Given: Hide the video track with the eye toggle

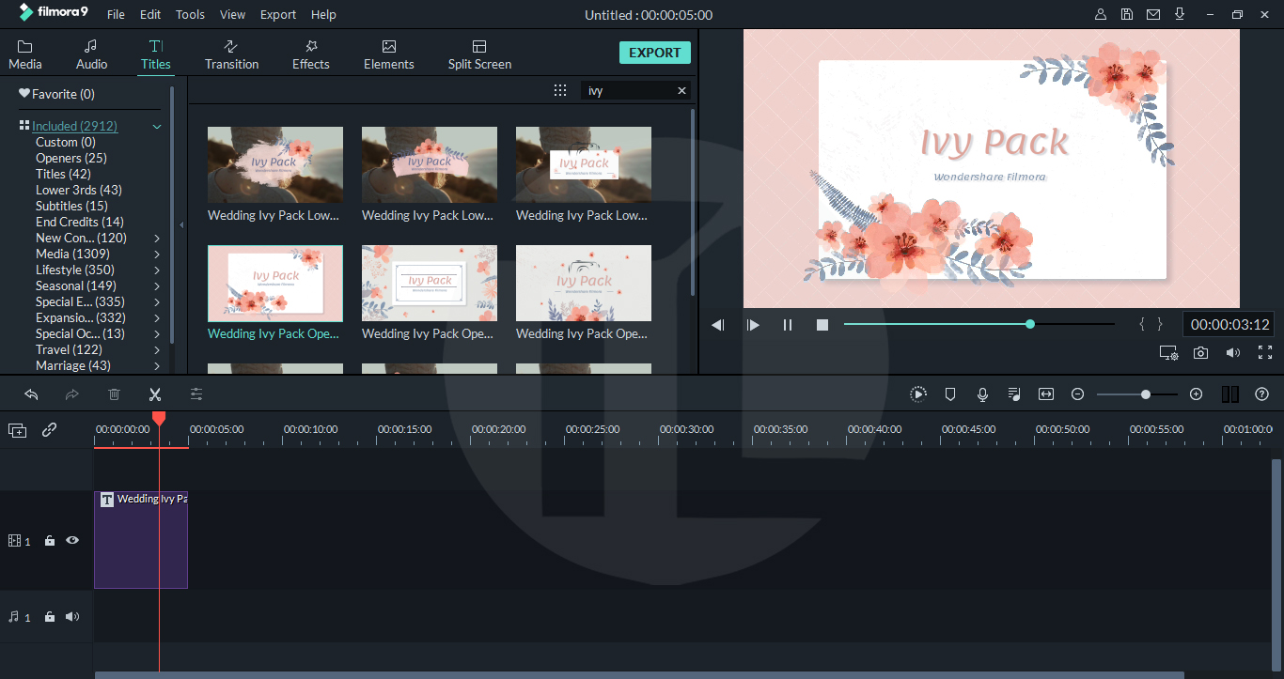Looking at the screenshot, I should 72,540.
